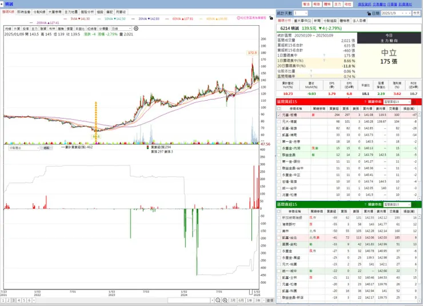Click help icon in red 區間買超15 header
The width and height of the screenshot is (423, 306).
pos(365,102)
